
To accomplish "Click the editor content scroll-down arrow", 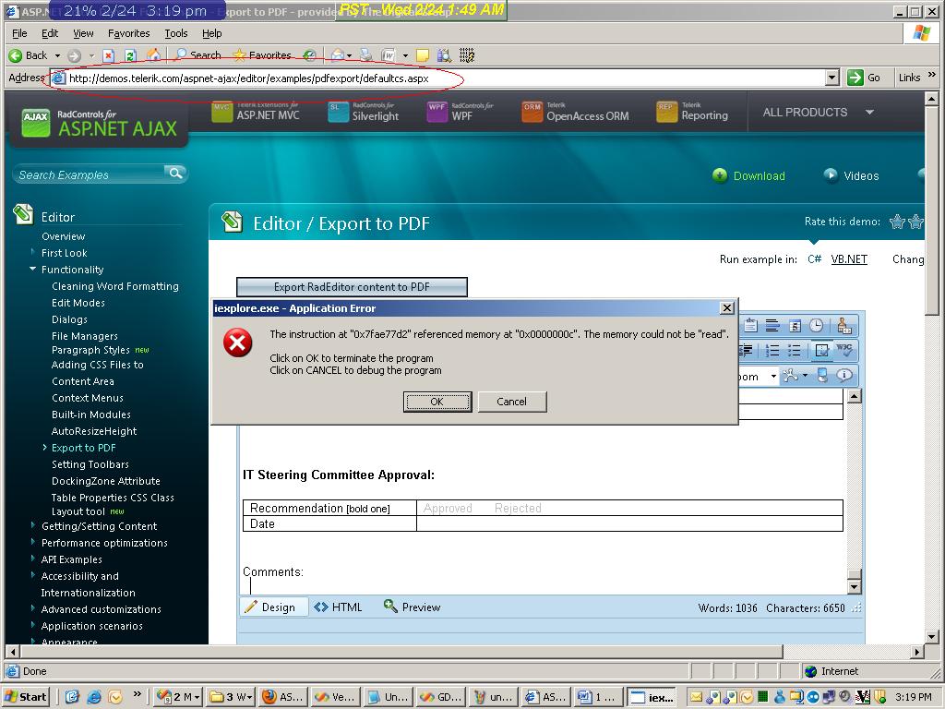I will [854, 586].
